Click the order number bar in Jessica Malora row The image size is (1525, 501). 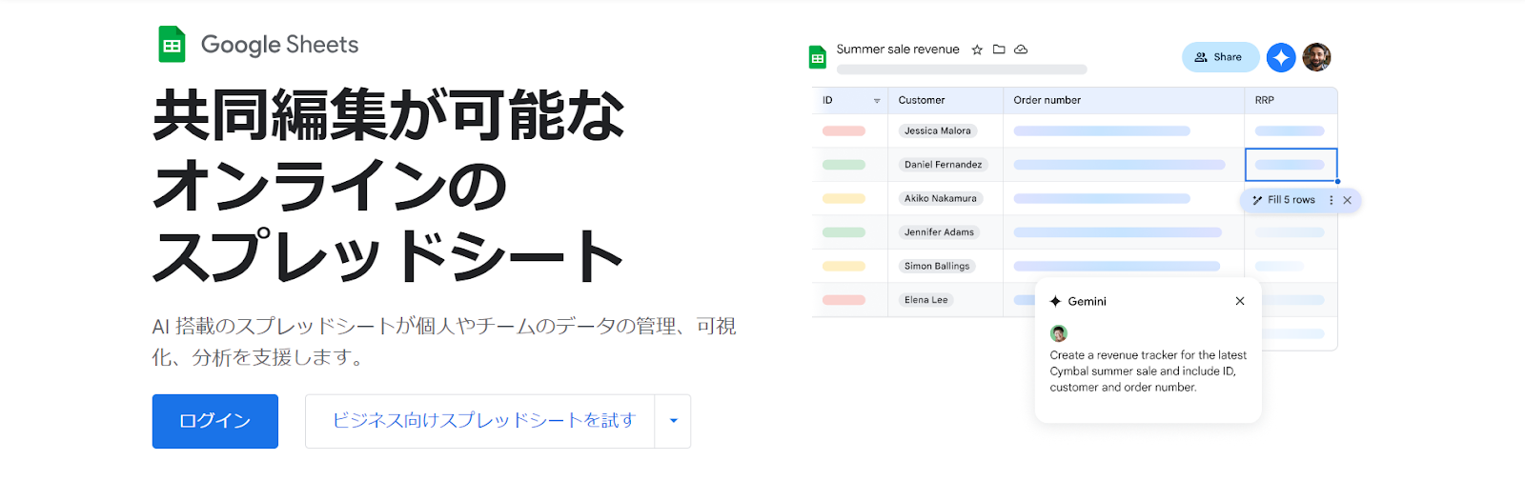[x=1102, y=131]
